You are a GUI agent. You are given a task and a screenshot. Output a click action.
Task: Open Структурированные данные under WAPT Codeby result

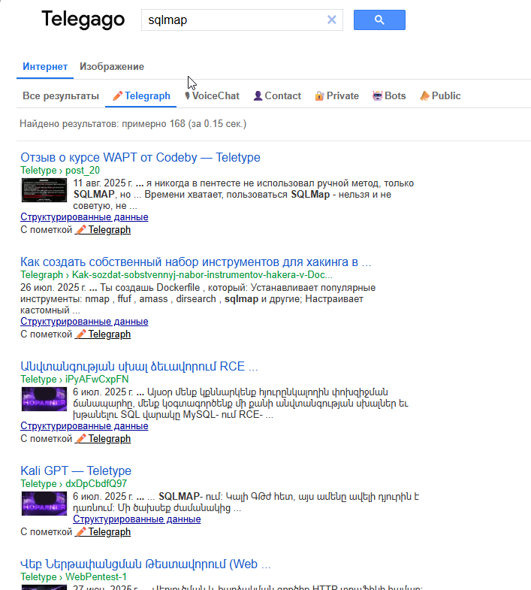(x=84, y=217)
